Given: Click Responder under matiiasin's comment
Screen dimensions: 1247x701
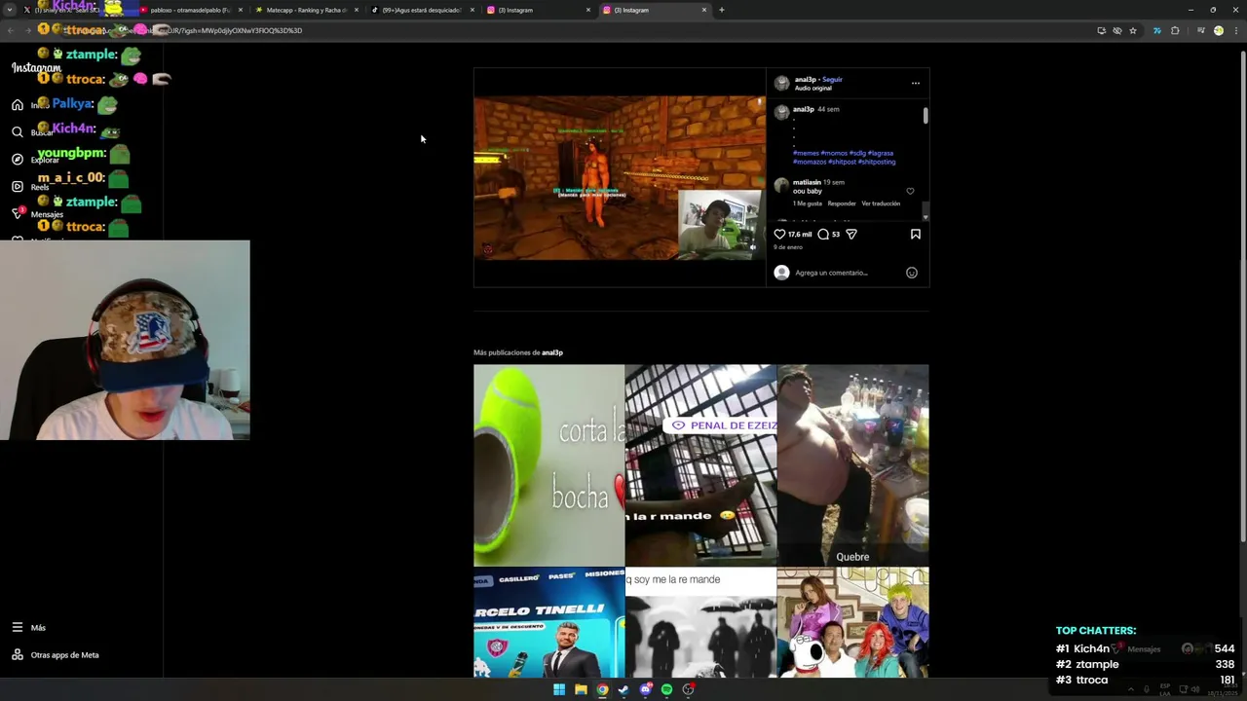Looking at the screenshot, I should [842, 203].
